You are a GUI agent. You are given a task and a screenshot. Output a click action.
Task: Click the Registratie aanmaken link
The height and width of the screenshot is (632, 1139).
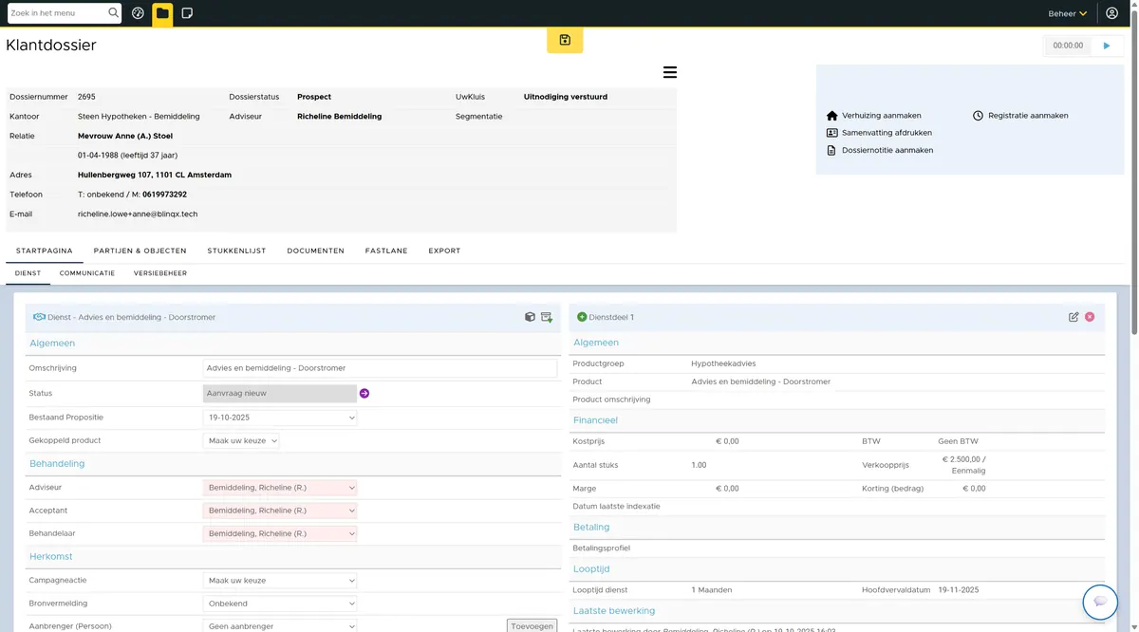[1020, 116]
